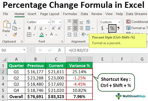148x101 pixels.
Task: Apply Font Color letter A
Action: [51, 35]
